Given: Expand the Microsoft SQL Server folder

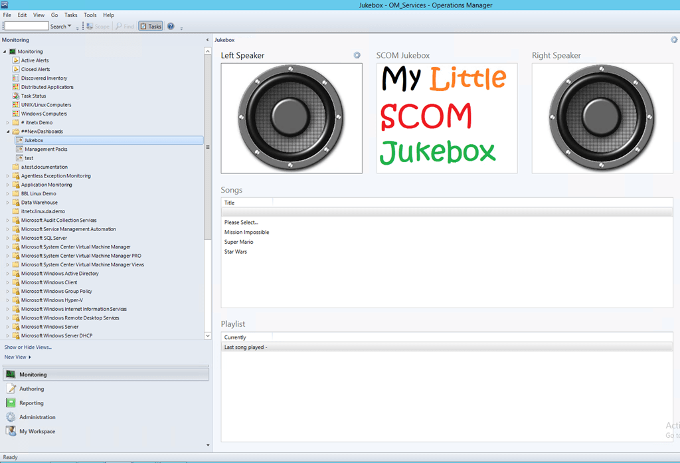Looking at the screenshot, I should tap(8, 238).
